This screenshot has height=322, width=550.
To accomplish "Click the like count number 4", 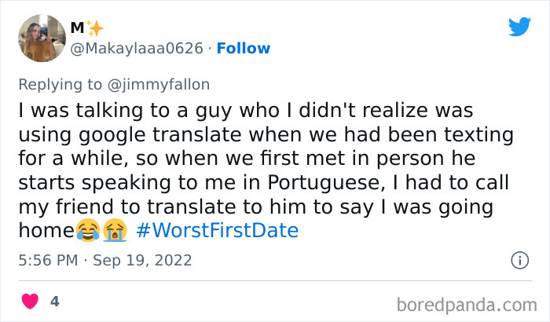I will (54, 301).
